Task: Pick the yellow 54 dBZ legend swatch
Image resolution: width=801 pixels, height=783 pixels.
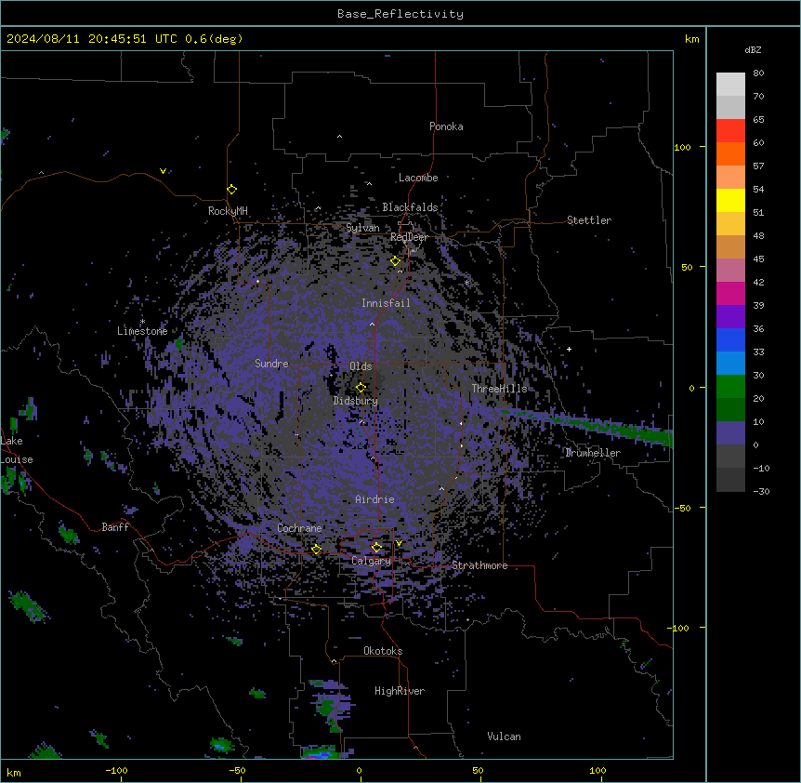Action: 730,200
